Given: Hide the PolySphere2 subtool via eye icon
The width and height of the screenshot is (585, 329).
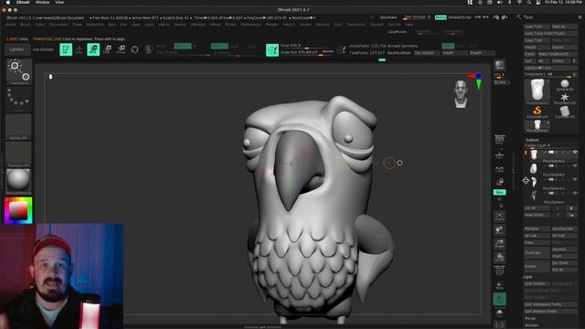Looking at the screenshot, I should point(575,165).
